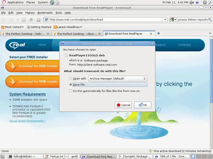
Task: Close The Perfect Desktop - Ubun... tab
Action: (x=99, y=34)
